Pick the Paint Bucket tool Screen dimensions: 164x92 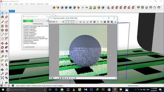point(2,17)
